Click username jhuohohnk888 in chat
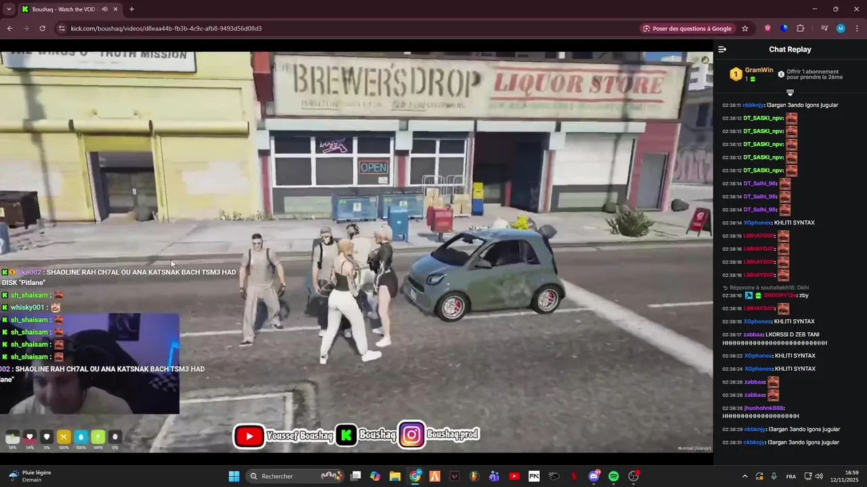 click(763, 408)
